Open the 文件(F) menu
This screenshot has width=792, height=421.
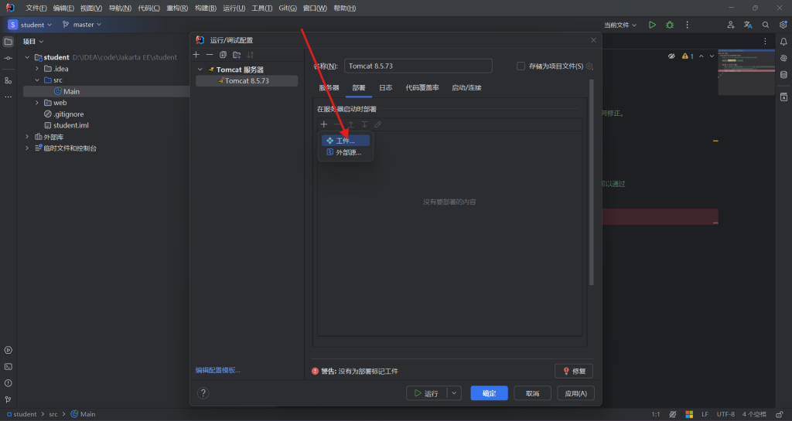(x=36, y=8)
